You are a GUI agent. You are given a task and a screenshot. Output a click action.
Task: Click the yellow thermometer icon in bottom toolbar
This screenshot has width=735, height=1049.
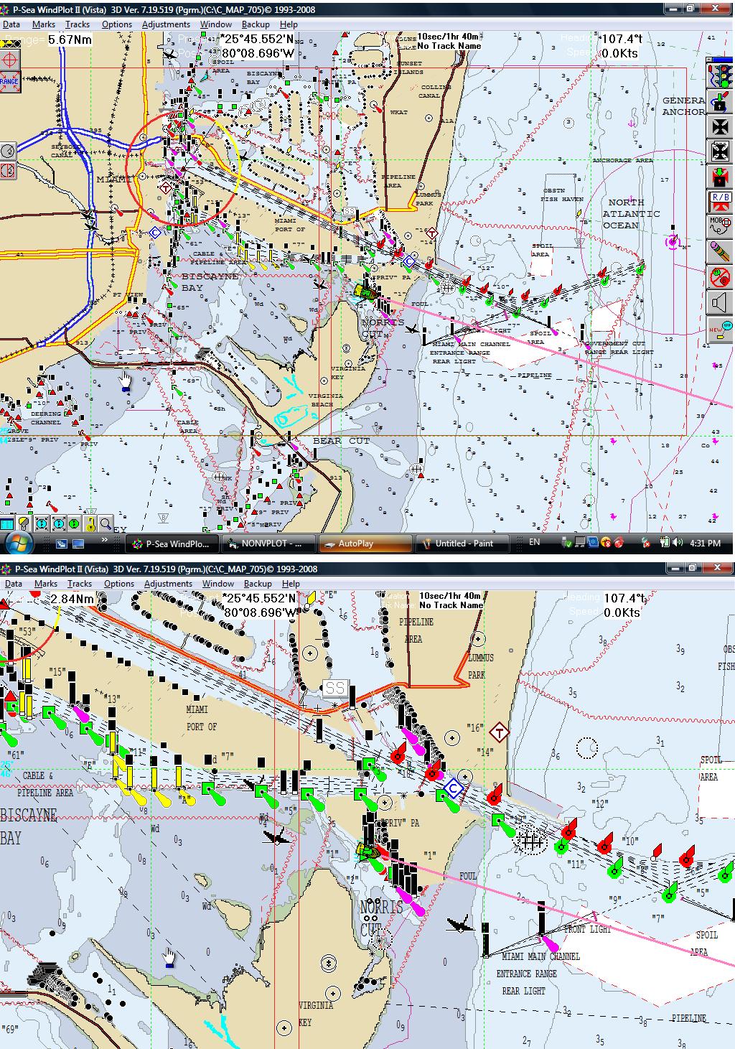(x=90, y=523)
